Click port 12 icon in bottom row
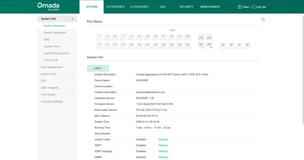 click(139, 45)
